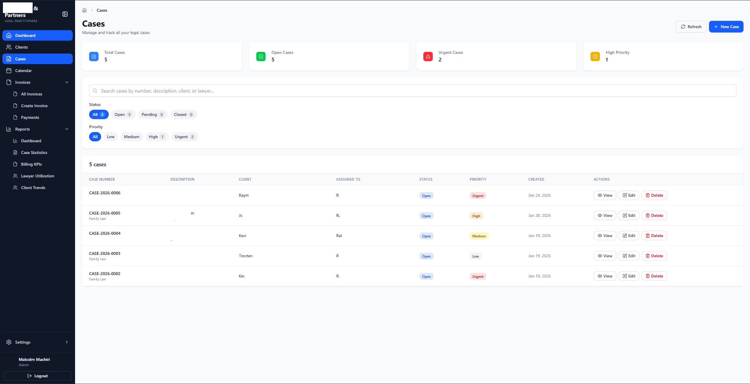Screen dimensions: 750x384
Task: Expand Settings with its arrow chevron
Action: 67,342
